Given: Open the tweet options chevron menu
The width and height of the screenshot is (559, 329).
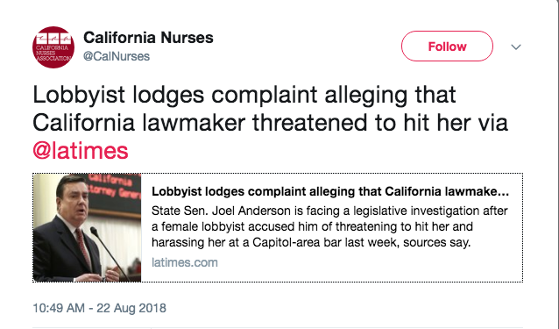Looking at the screenshot, I should (516, 46).
